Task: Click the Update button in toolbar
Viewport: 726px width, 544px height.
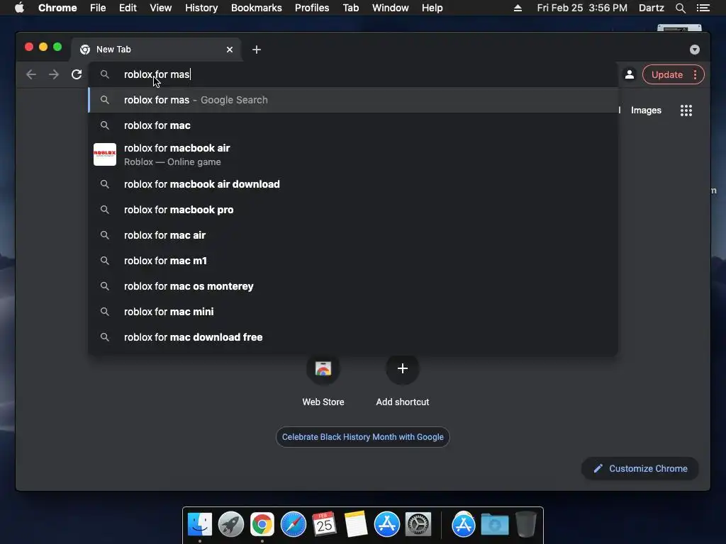Action: tap(666, 74)
